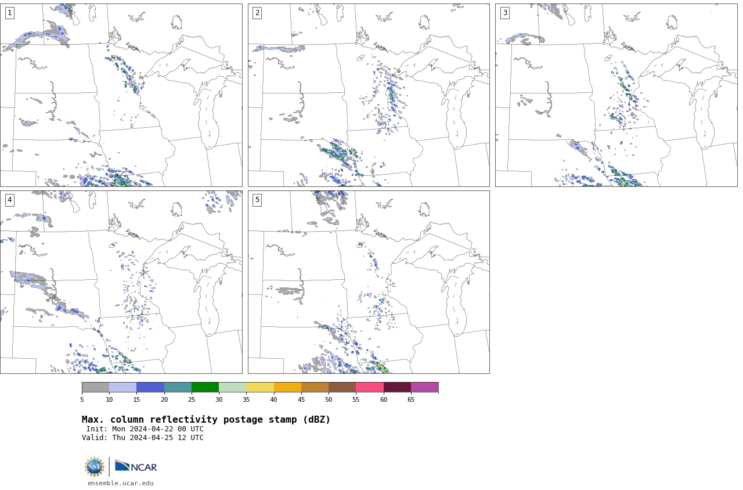Click the NSF logo icon
This screenshot has width=743, height=490.
tap(95, 467)
